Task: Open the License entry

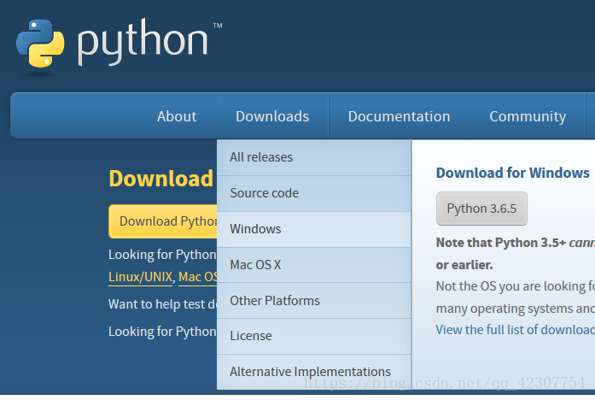Action: point(314,336)
